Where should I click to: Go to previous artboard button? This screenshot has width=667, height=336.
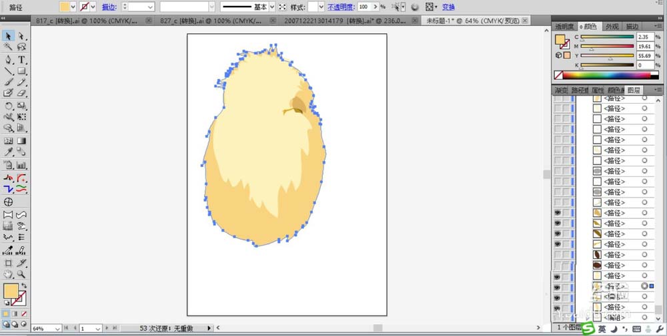coord(75,328)
